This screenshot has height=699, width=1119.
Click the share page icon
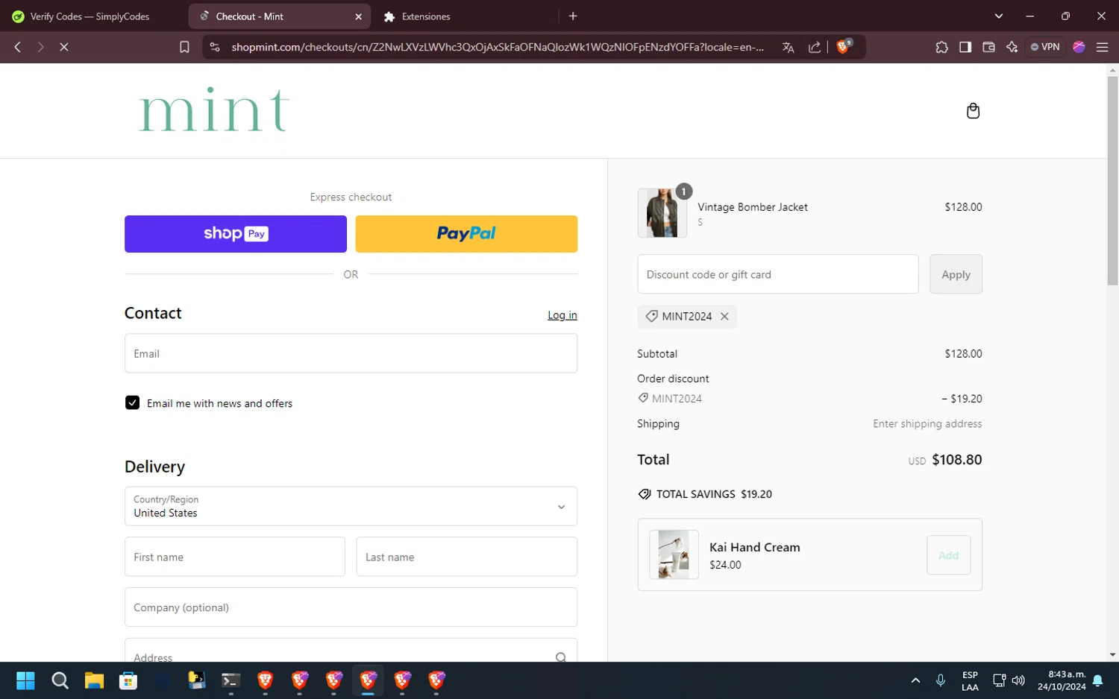[815, 47]
